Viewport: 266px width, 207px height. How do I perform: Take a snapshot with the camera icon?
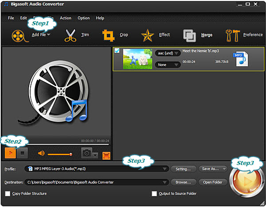click(x=86, y=153)
